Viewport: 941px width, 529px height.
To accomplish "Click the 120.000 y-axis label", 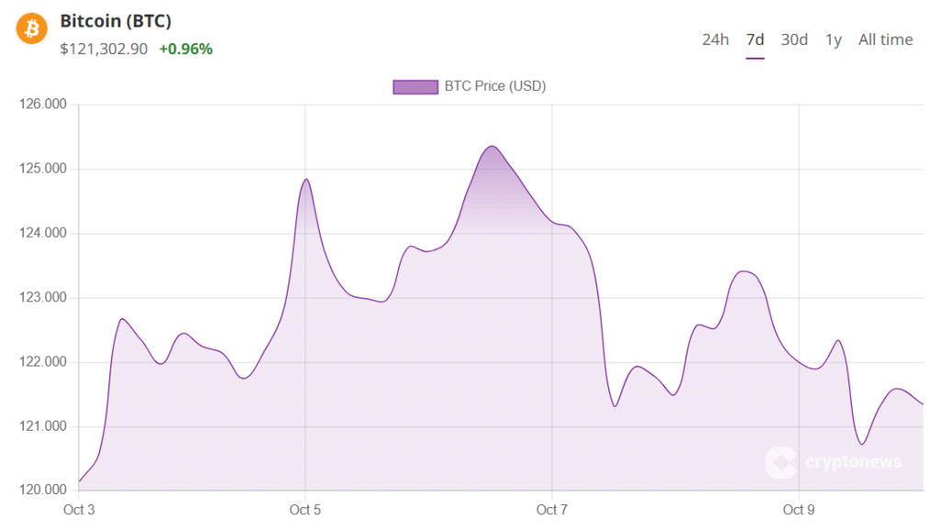I will click(x=43, y=490).
